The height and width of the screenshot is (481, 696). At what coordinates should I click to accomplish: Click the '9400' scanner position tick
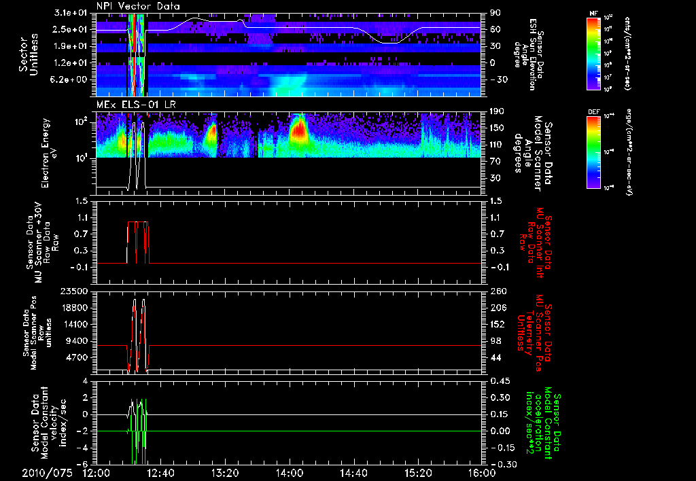pos(79,341)
